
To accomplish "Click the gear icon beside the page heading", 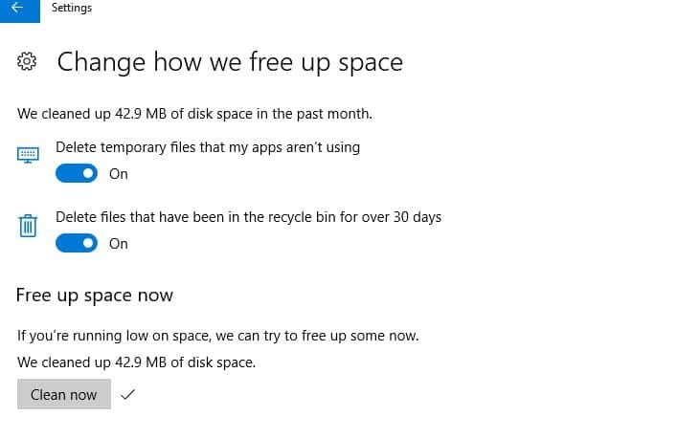I will tap(28, 63).
